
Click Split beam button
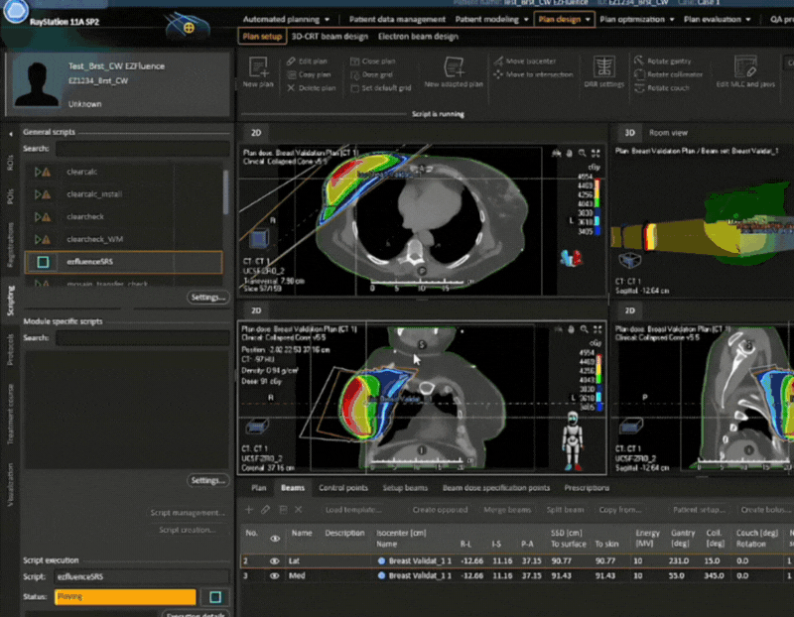pyautogui.click(x=565, y=510)
